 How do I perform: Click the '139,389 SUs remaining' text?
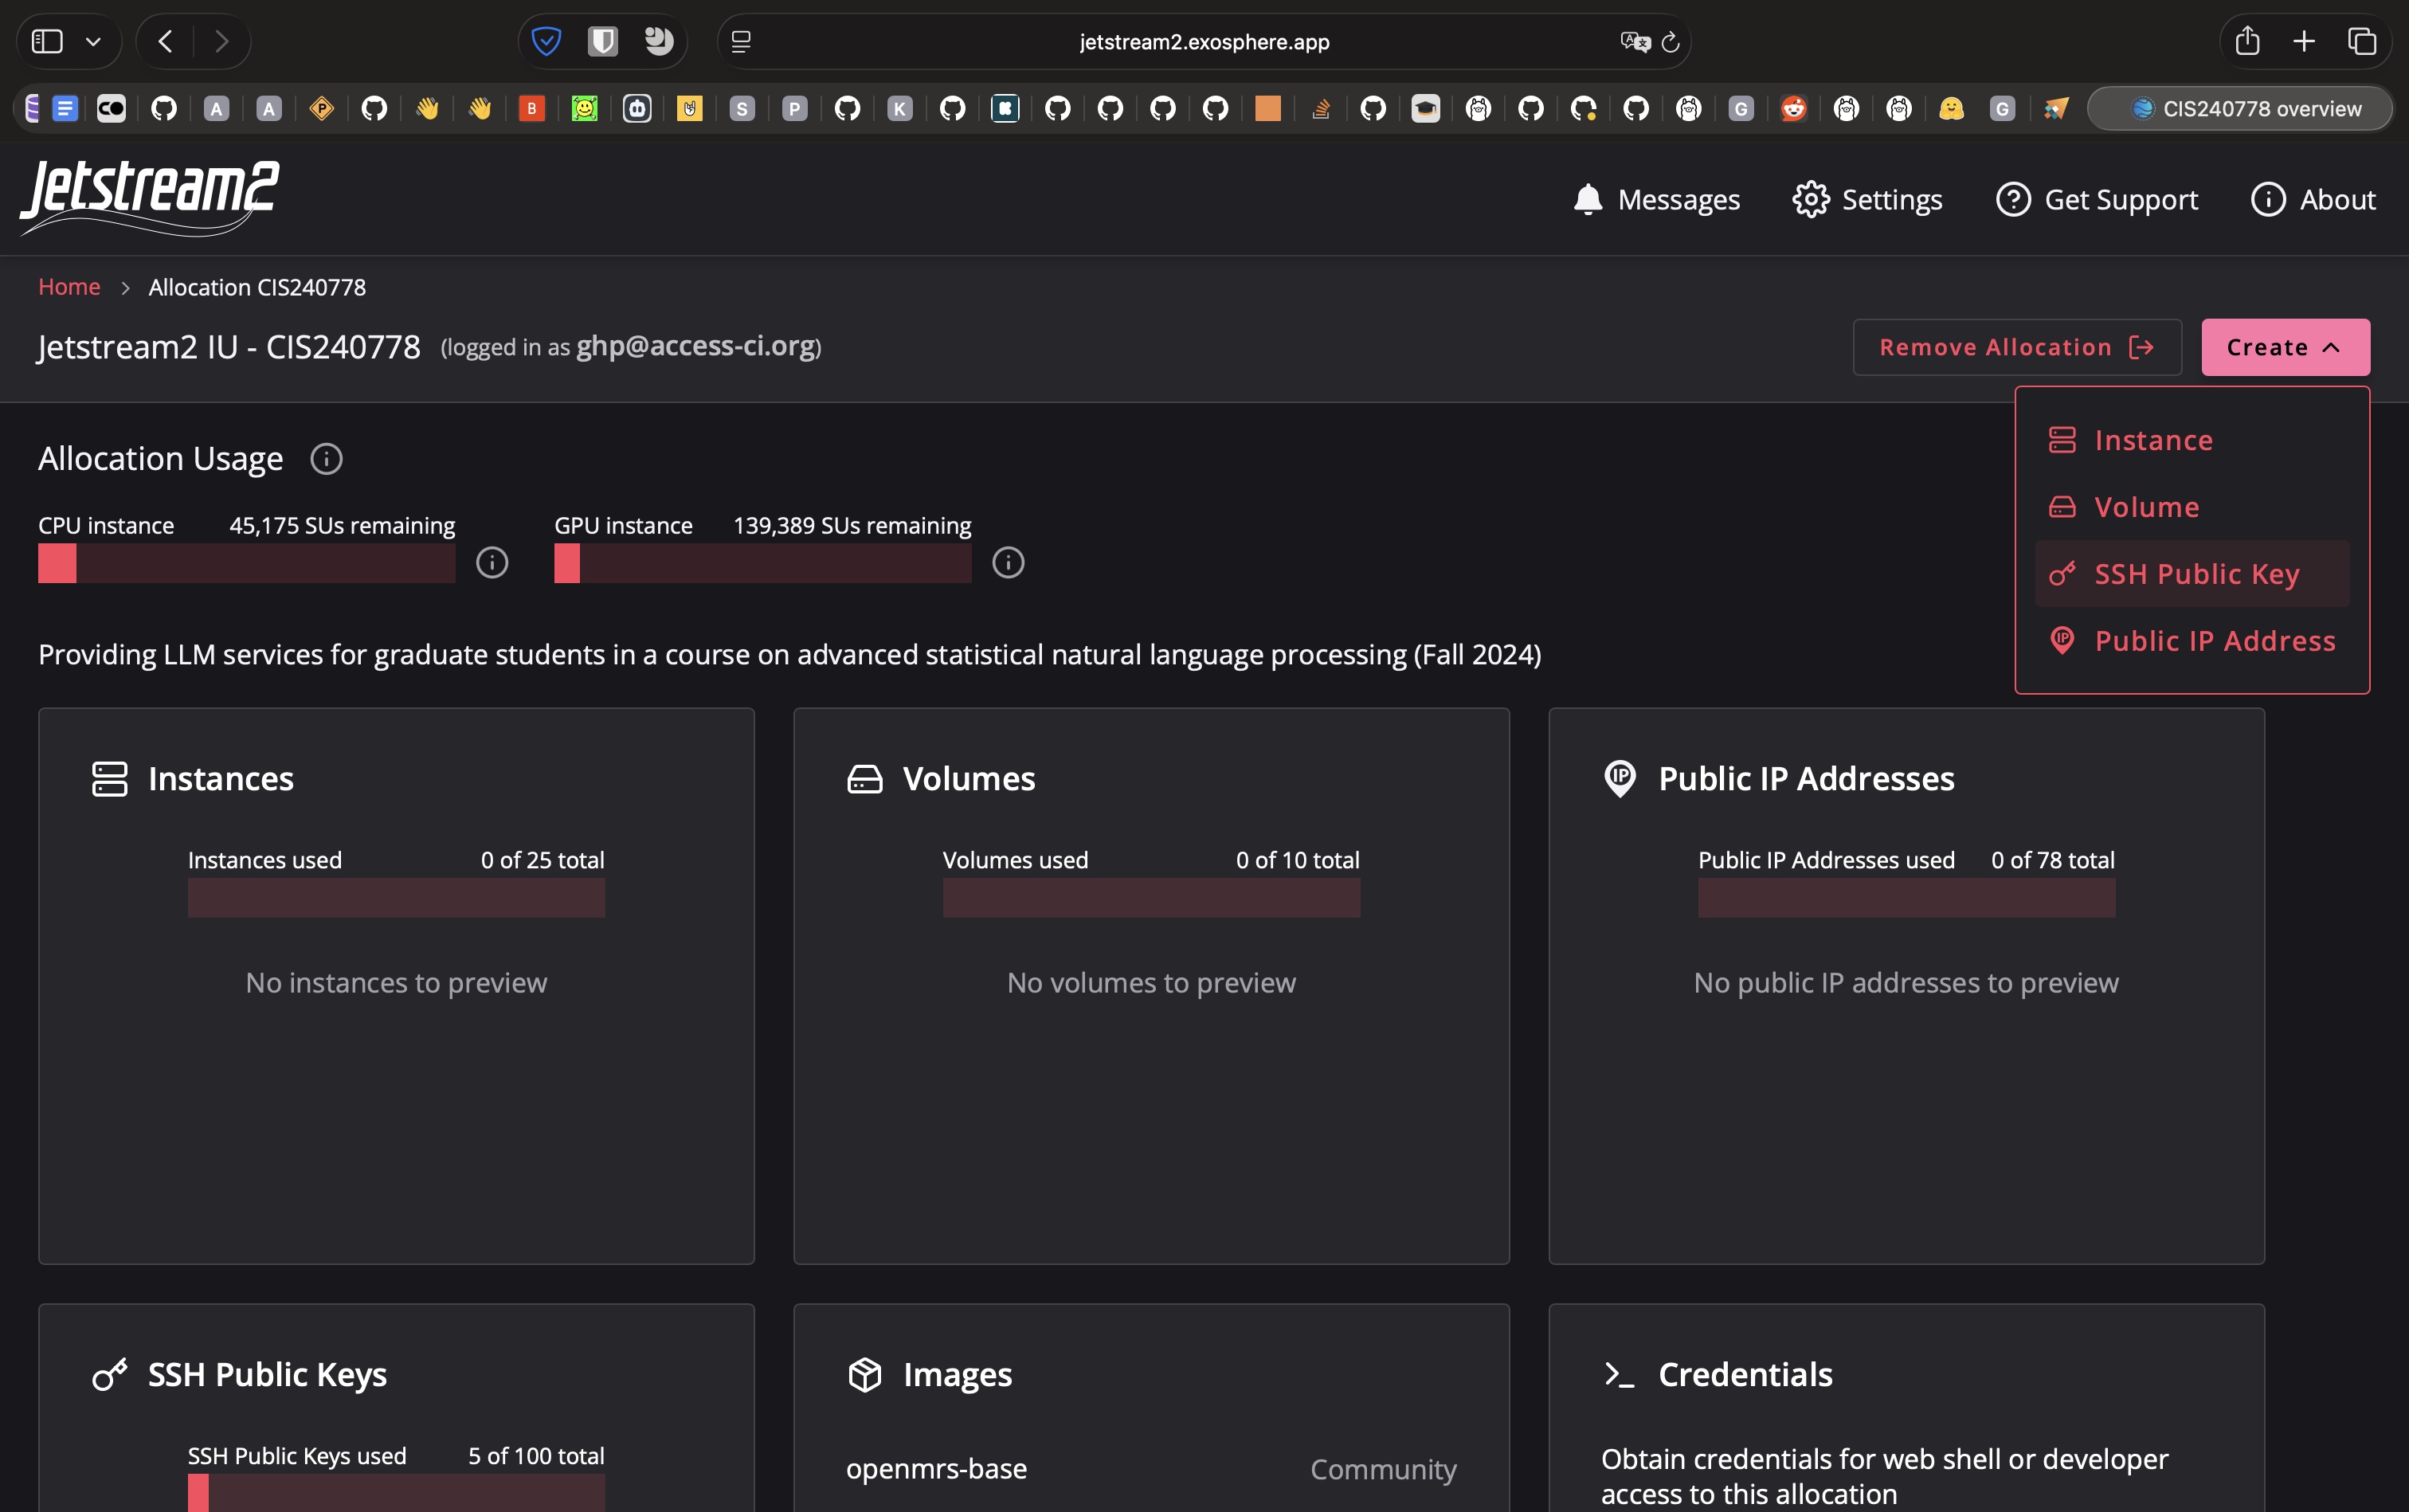[852, 526]
